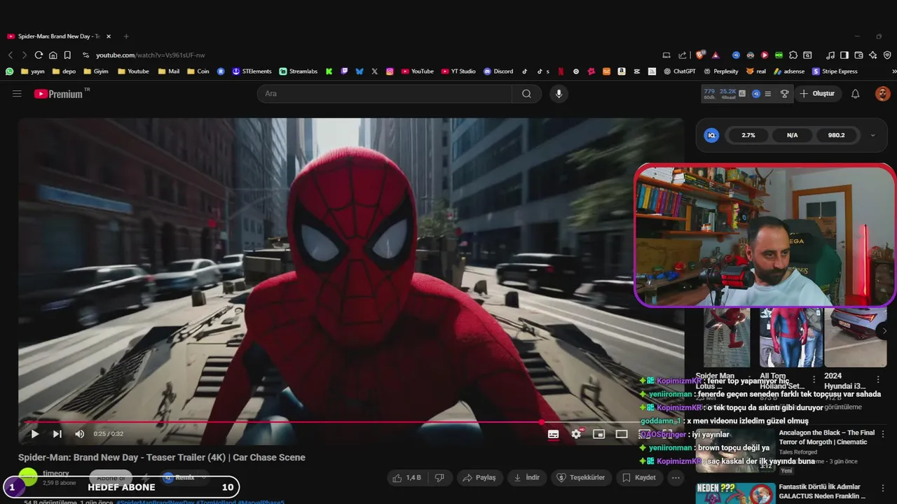
Task: Open the depo bookmarks folder
Action: click(64, 71)
